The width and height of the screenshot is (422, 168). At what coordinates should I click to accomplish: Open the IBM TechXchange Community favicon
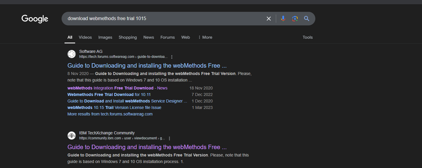pyautogui.click(x=72, y=136)
